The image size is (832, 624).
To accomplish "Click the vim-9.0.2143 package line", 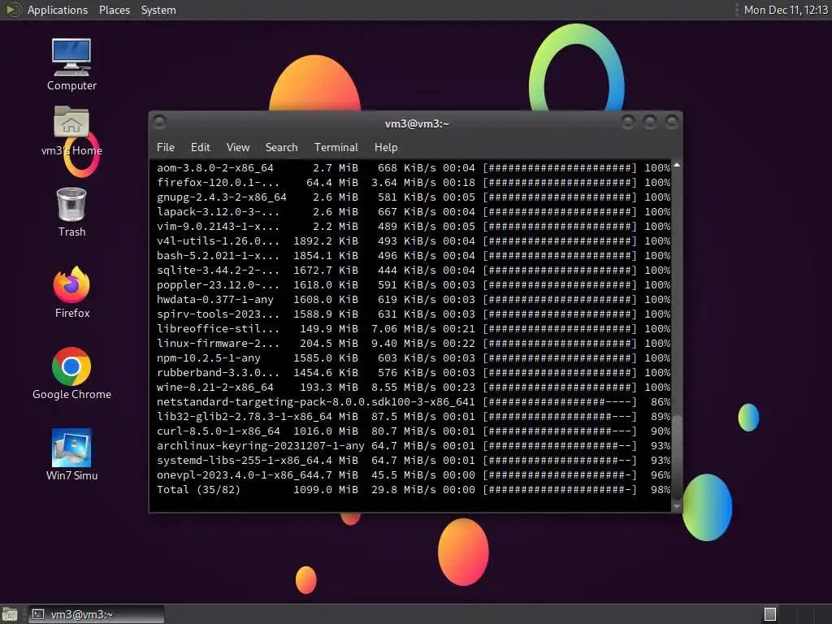I will (414, 226).
